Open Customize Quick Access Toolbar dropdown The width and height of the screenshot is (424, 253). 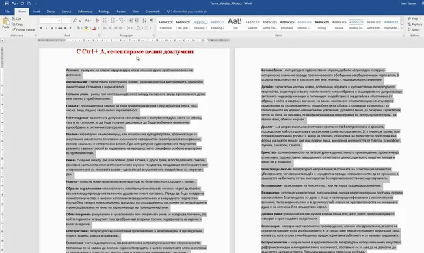tap(36, 4)
